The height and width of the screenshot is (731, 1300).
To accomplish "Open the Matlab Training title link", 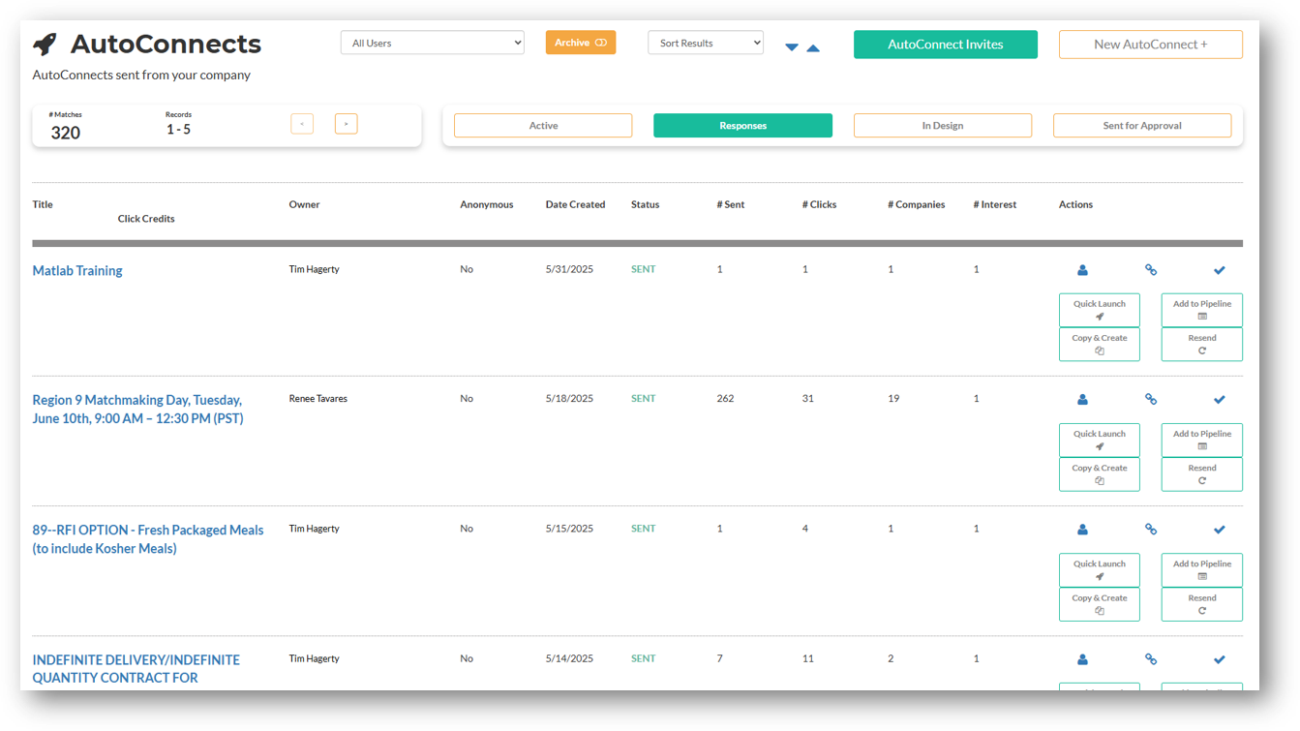I will 77,271.
